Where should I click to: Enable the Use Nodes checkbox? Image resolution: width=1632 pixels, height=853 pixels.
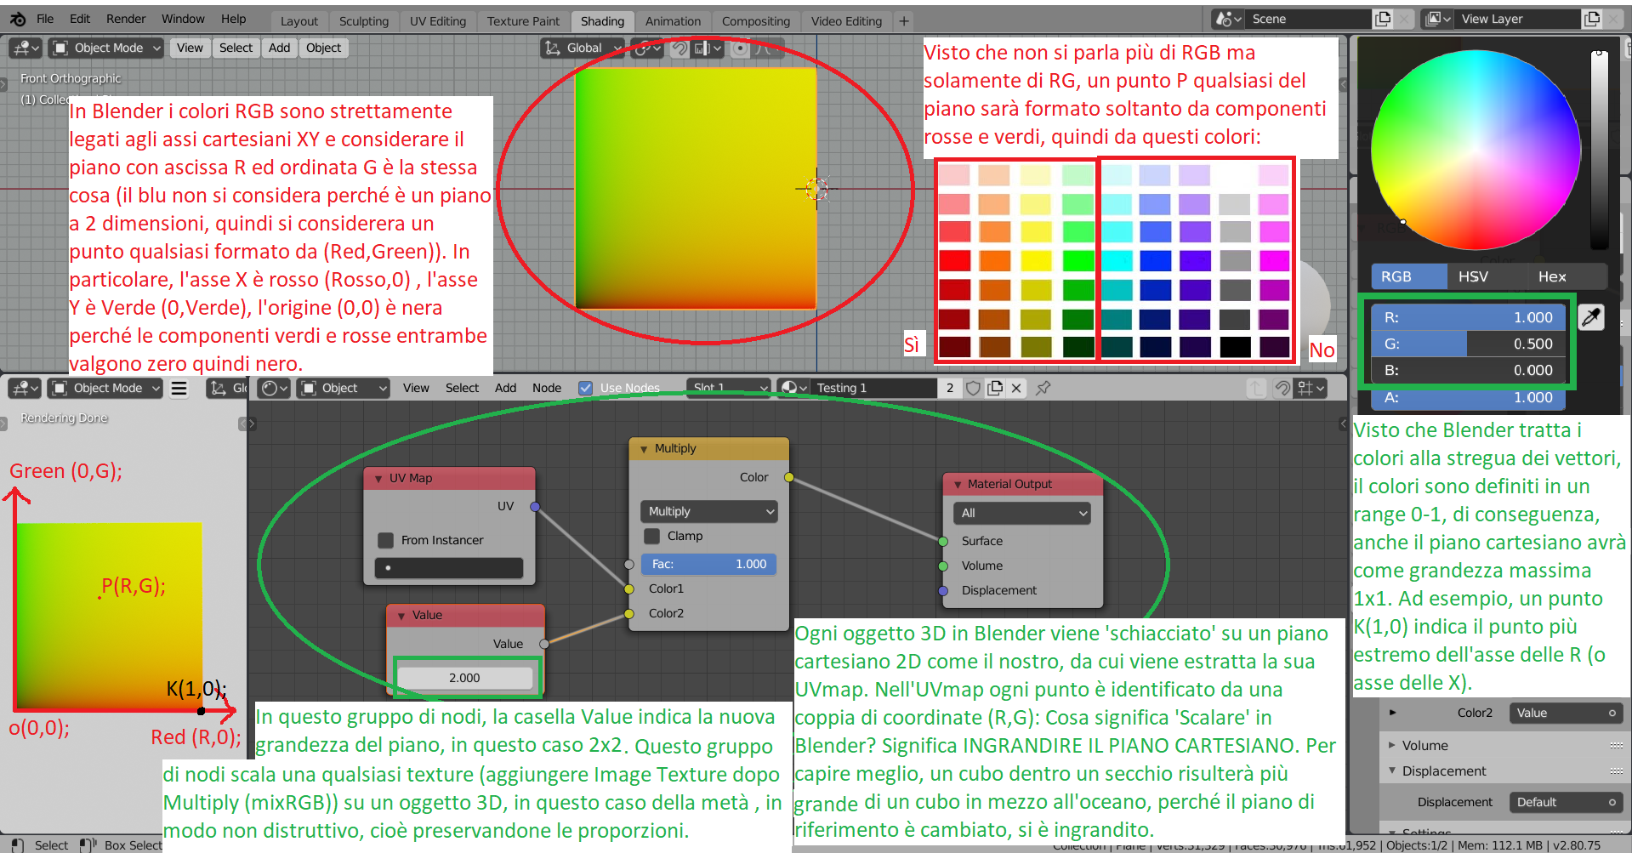click(x=585, y=388)
